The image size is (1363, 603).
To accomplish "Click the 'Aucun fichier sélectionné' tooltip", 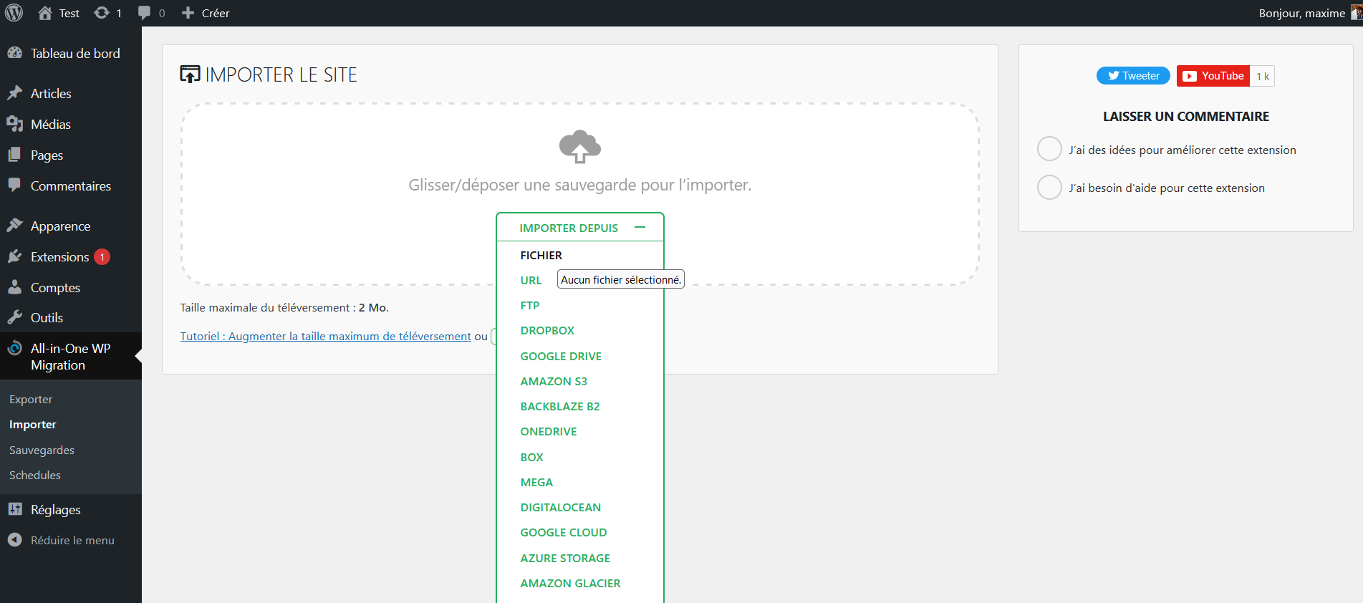I will point(621,279).
